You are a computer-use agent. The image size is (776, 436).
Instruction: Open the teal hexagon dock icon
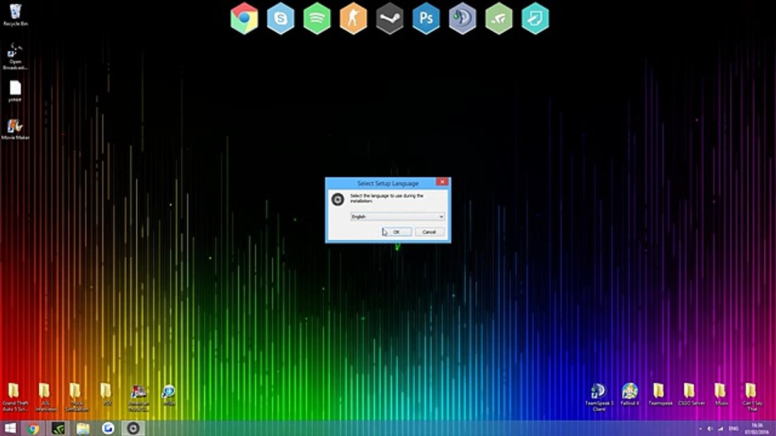[535, 19]
